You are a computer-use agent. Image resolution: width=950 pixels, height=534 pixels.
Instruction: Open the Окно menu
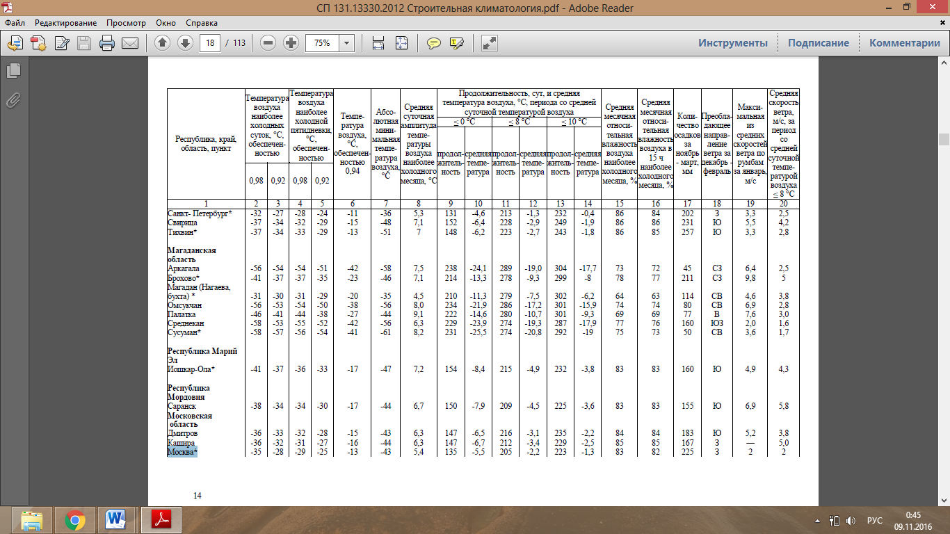pyautogui.click(x=167, y=23)
